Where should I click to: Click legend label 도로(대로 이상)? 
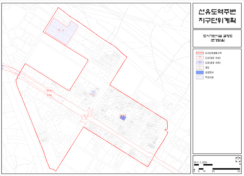point(213,58)
